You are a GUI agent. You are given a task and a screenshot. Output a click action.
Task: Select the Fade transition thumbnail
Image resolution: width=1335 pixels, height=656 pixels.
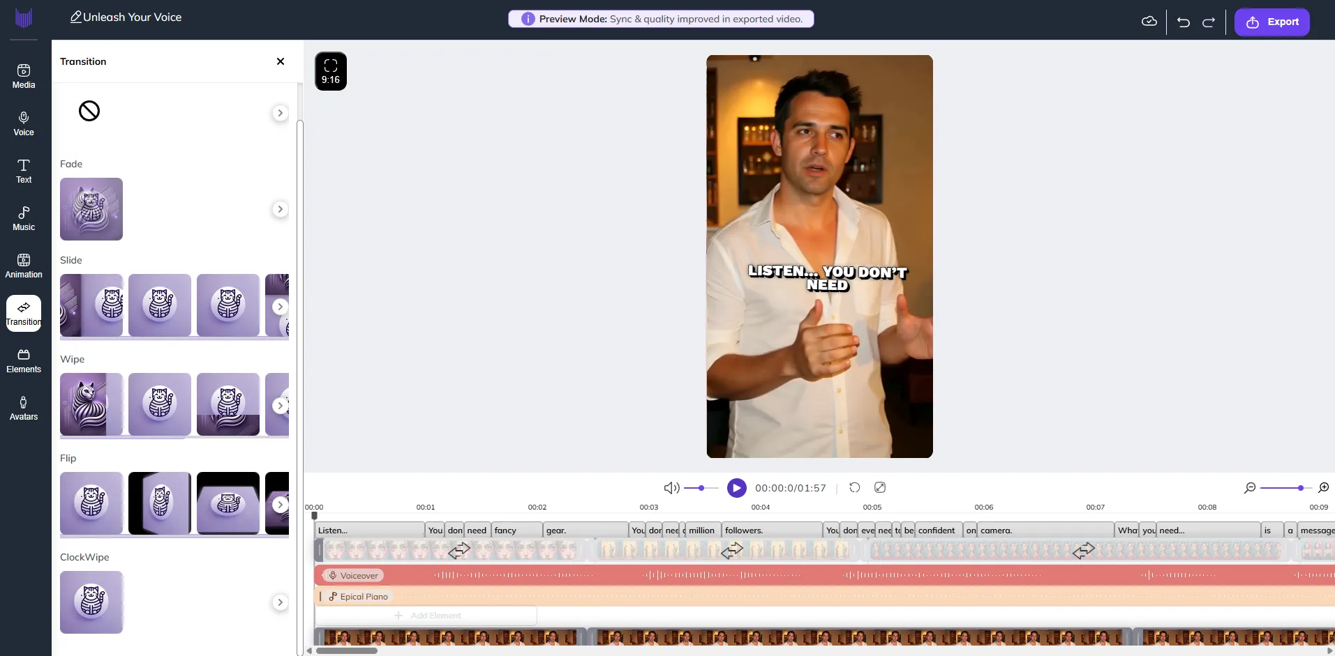click(x=91, y=209)
